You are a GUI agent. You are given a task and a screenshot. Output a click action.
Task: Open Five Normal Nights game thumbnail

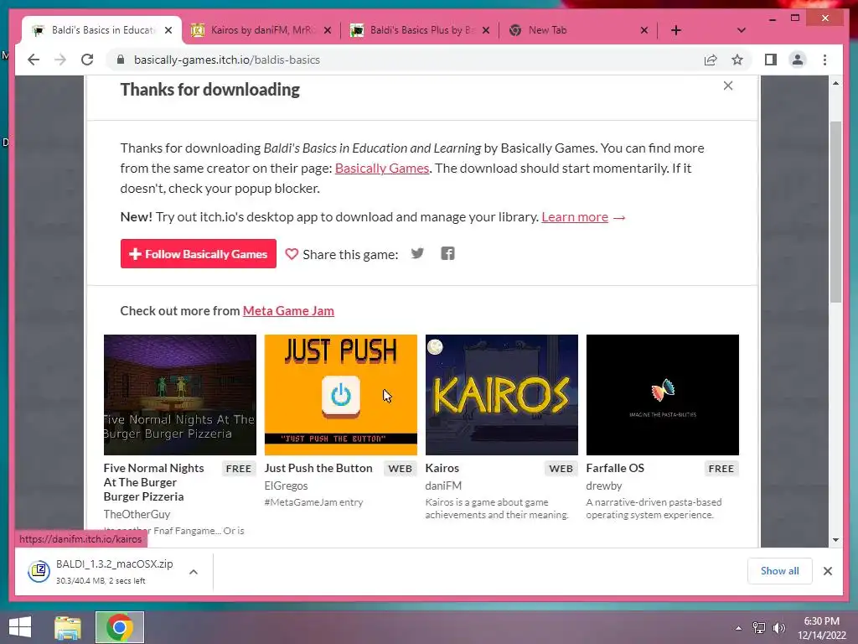(x=180, y=395)
